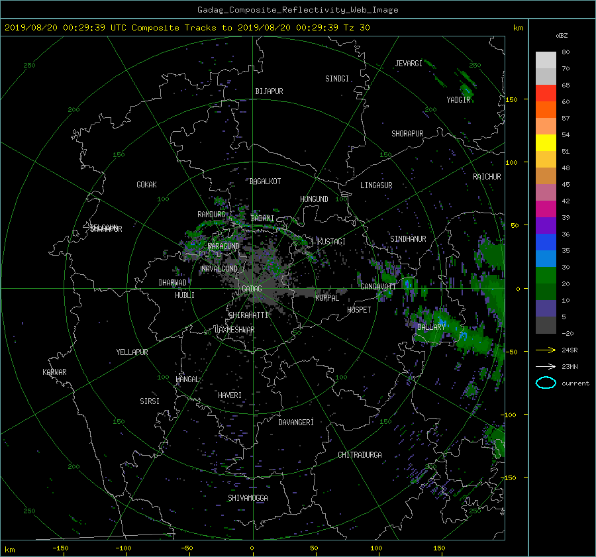Click the white 23MN arrow legend icon
Screen dimensions: 596x557
(546, 366)
